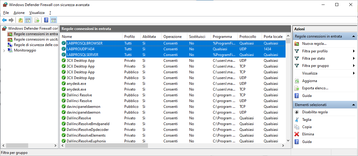The image size is (358, 156).
Task: Click the Disabilita regola icon
Action: tap(297, 112)
